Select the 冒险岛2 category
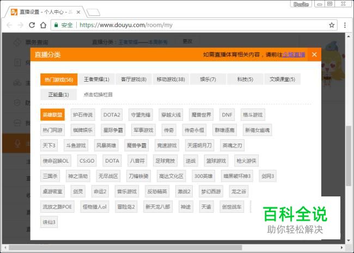Viewport: 354px width, 253px height. [126, 207]
